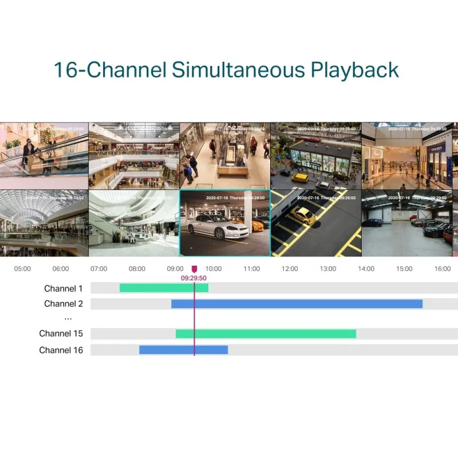Viewport: 458px width, 458px height.
Task: Open the yellow car aerial parking feed
Action: (315, 223)
